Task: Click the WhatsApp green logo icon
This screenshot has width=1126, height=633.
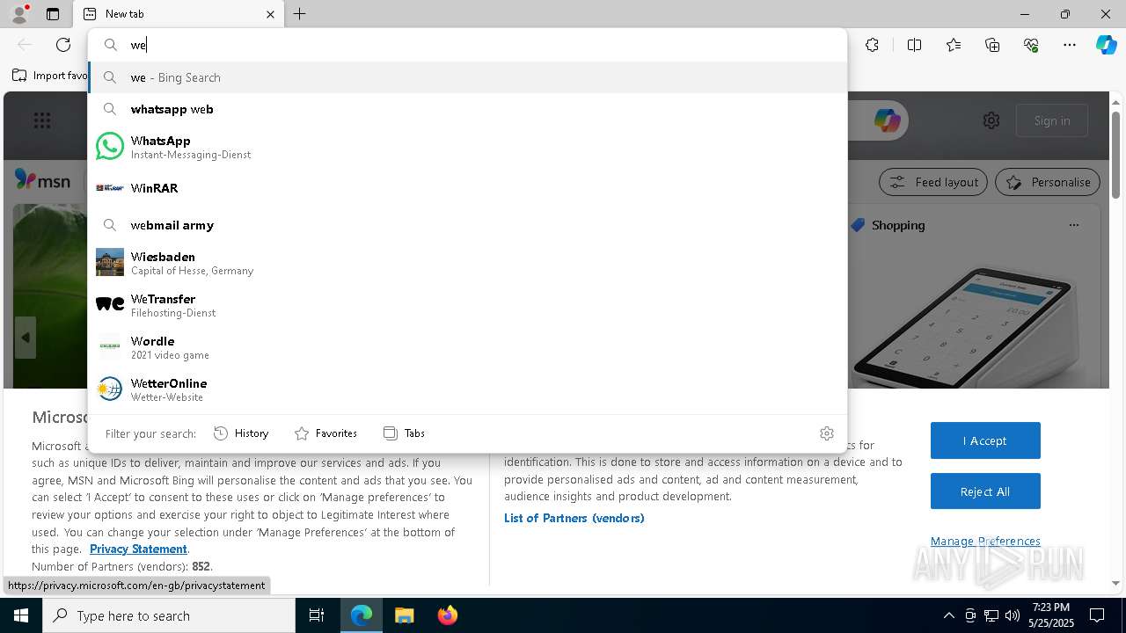Action: click(x=110, y=146)
